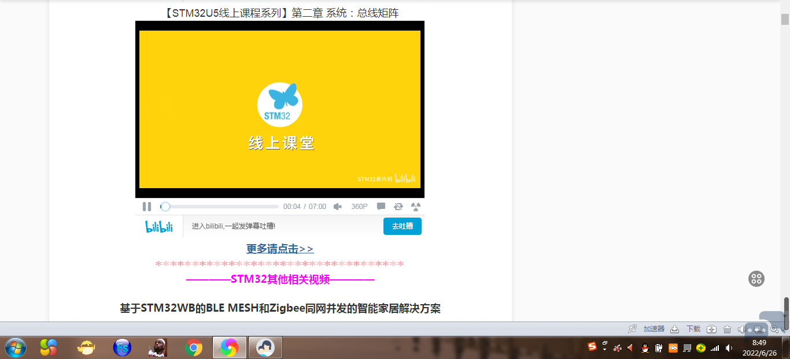
Task: Open the QQ penguin tray icon
Action: (645, 347)
